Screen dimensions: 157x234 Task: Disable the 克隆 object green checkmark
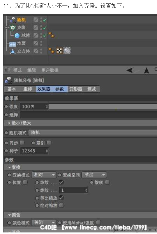[44, 27]
